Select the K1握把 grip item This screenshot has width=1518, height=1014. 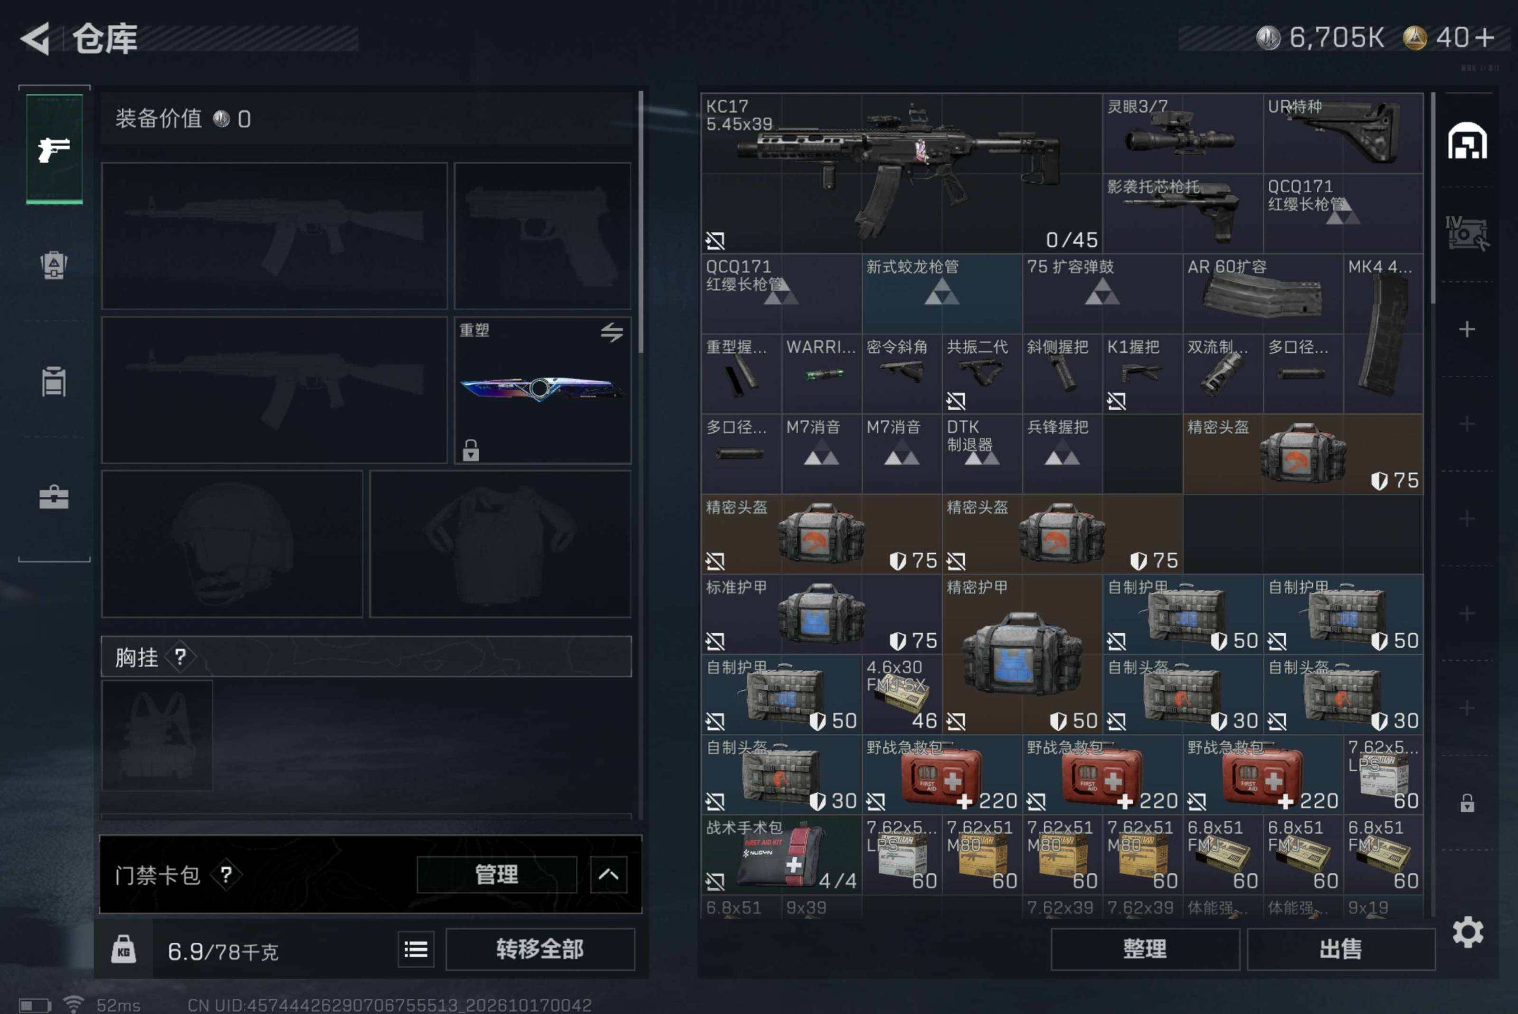(x=1143, y=373)
